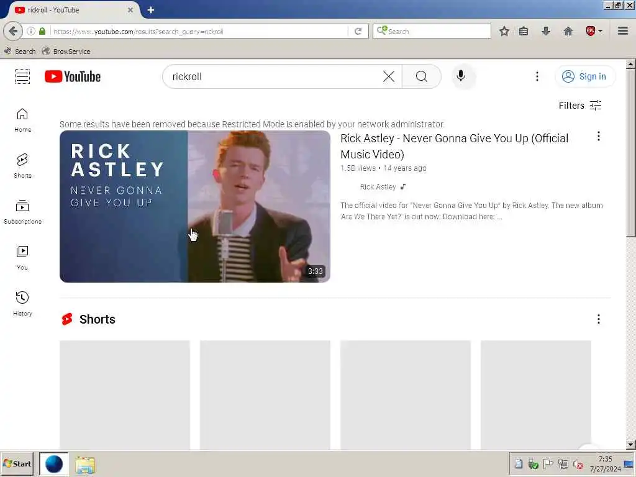Open Subscriptions in the sidebar

pos(22,212)
